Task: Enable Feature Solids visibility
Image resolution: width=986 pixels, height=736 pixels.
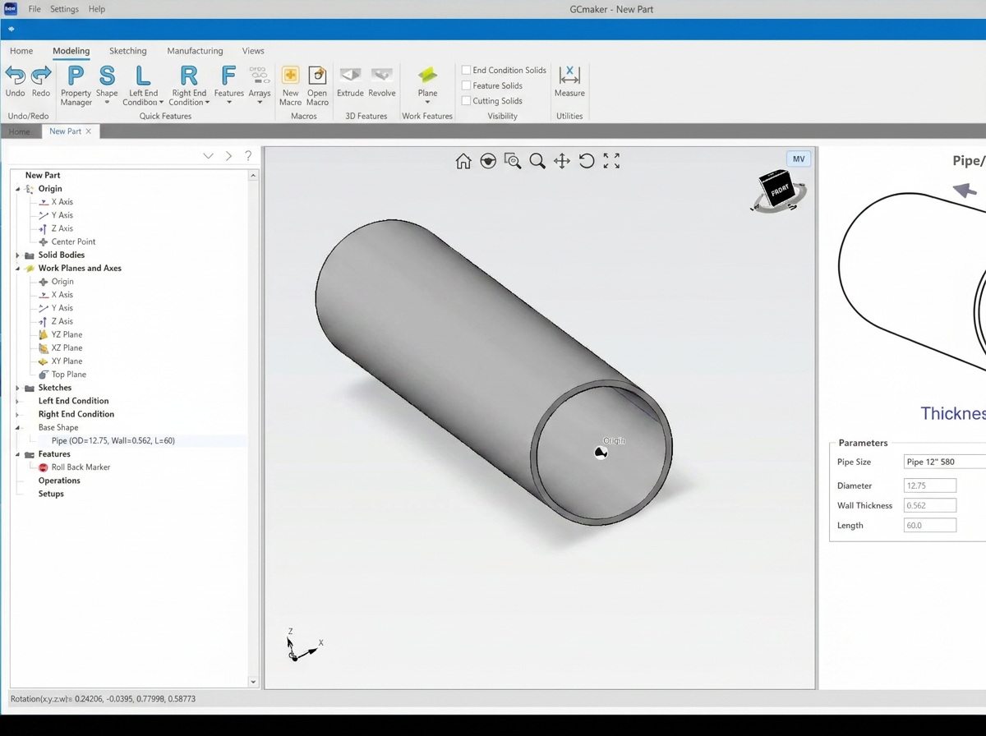Action: pos(466,85)
